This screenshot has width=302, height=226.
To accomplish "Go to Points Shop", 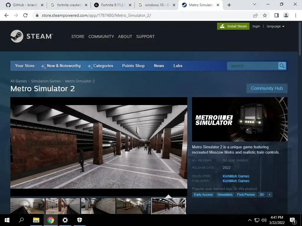I will tap(133, 66).
